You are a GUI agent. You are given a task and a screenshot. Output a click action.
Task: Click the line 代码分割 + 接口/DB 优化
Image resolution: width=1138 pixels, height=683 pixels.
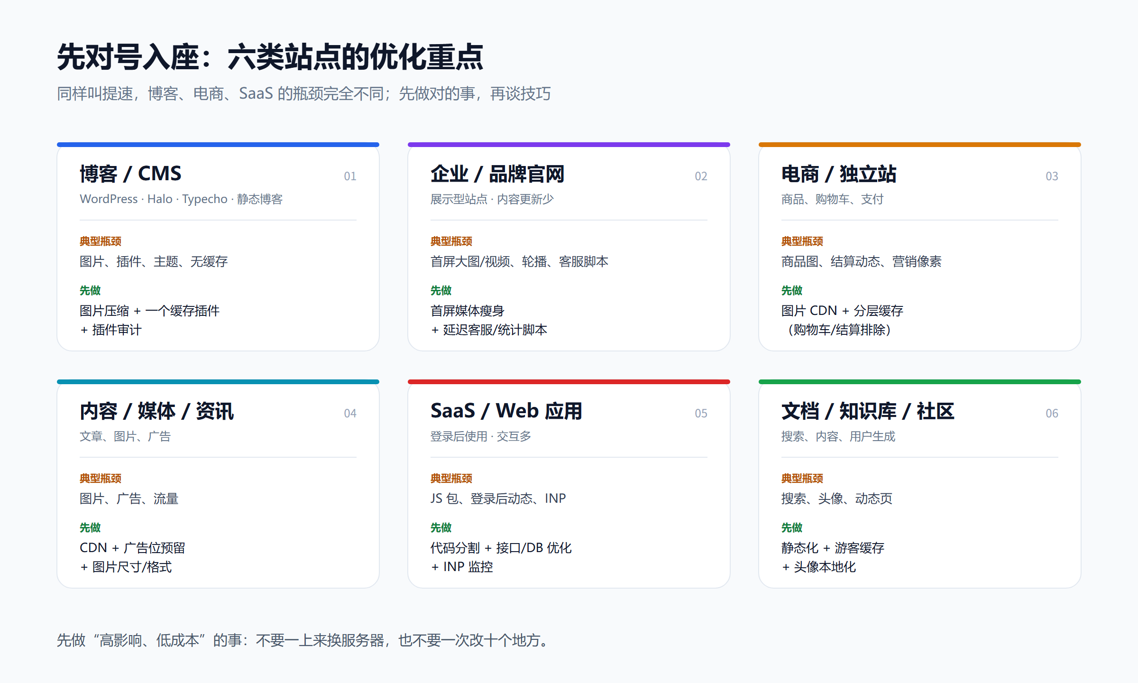tap(501, 548)
